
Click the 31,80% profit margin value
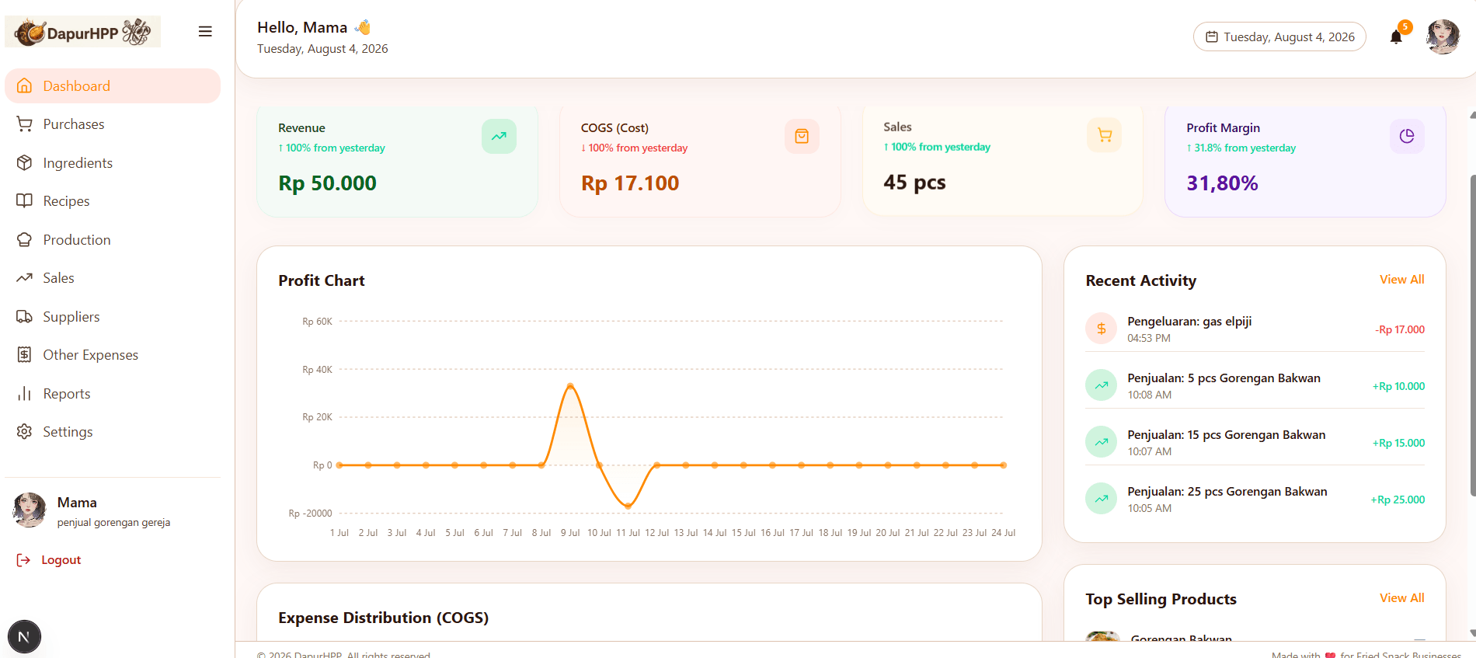click(1222, 183)
